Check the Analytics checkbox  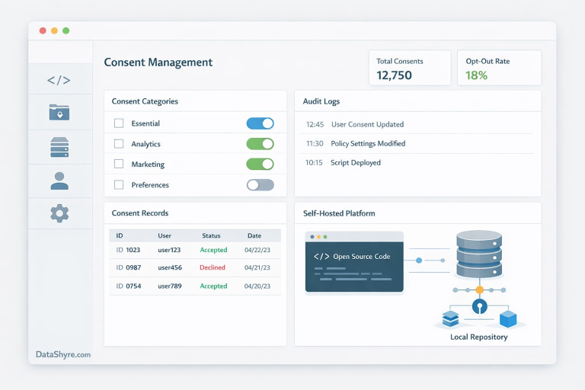(x=119, y=144)
